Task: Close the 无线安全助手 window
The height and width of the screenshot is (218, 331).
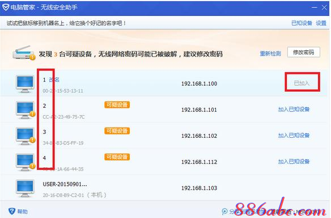Action: 324,7
